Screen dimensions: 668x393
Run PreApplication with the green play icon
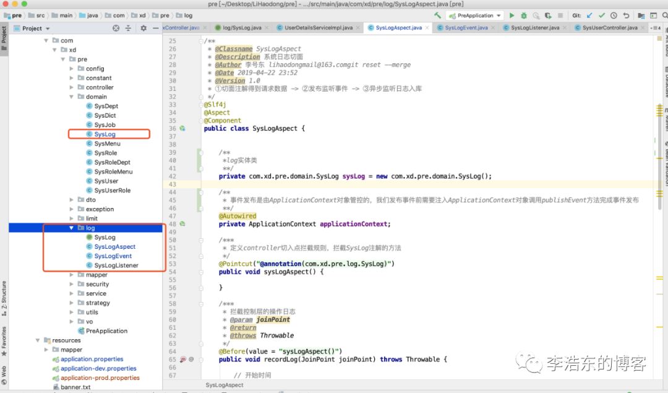pyautogui.click(x=512, y=15)
